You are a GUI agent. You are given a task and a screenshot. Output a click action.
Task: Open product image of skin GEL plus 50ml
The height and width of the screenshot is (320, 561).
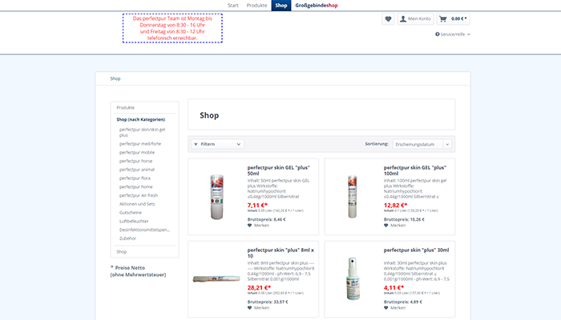point(216,197)
